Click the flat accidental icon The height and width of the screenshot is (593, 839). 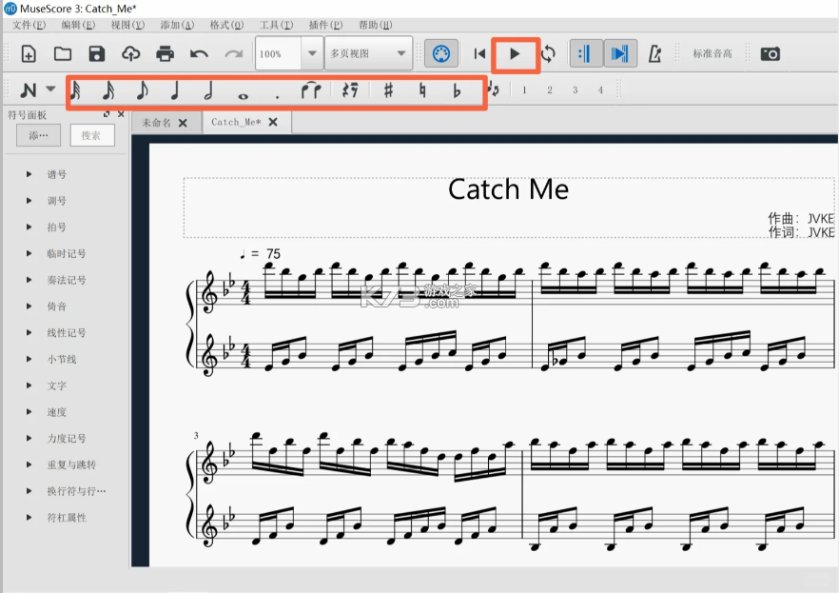pos(458,90)
